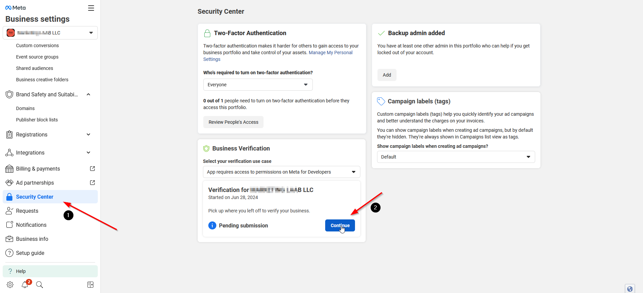Click the Help button in sidebar
643x293 pixels.
[x=50, y=271]
